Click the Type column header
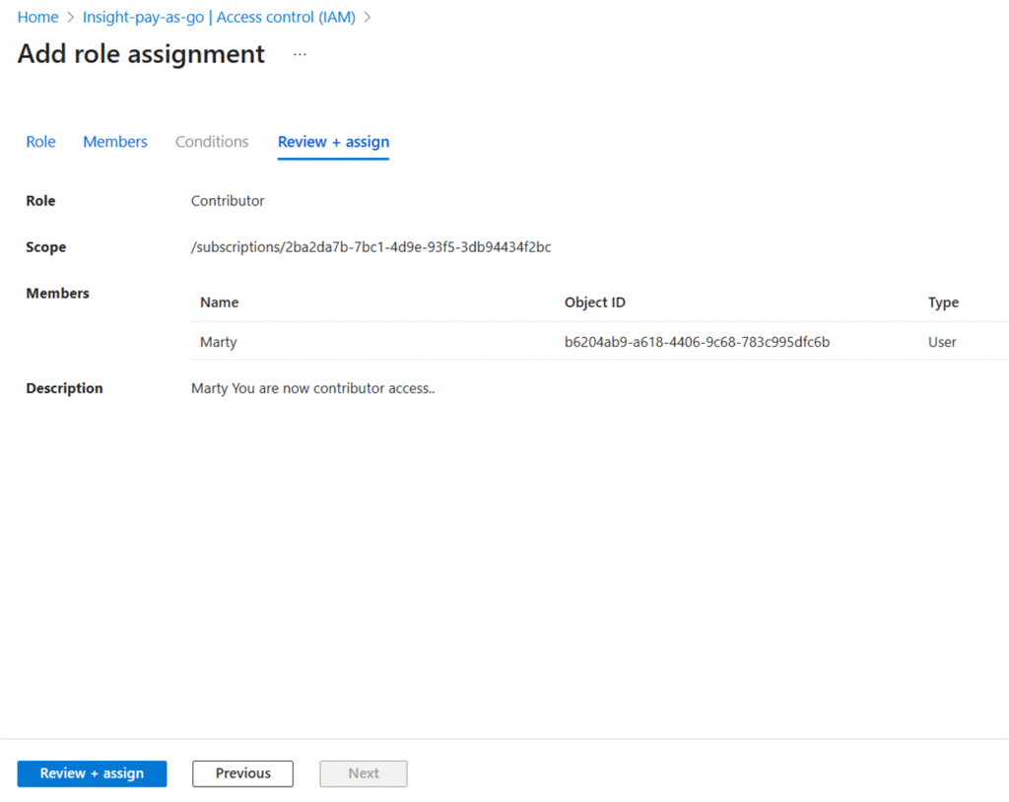 pos(943,302)
